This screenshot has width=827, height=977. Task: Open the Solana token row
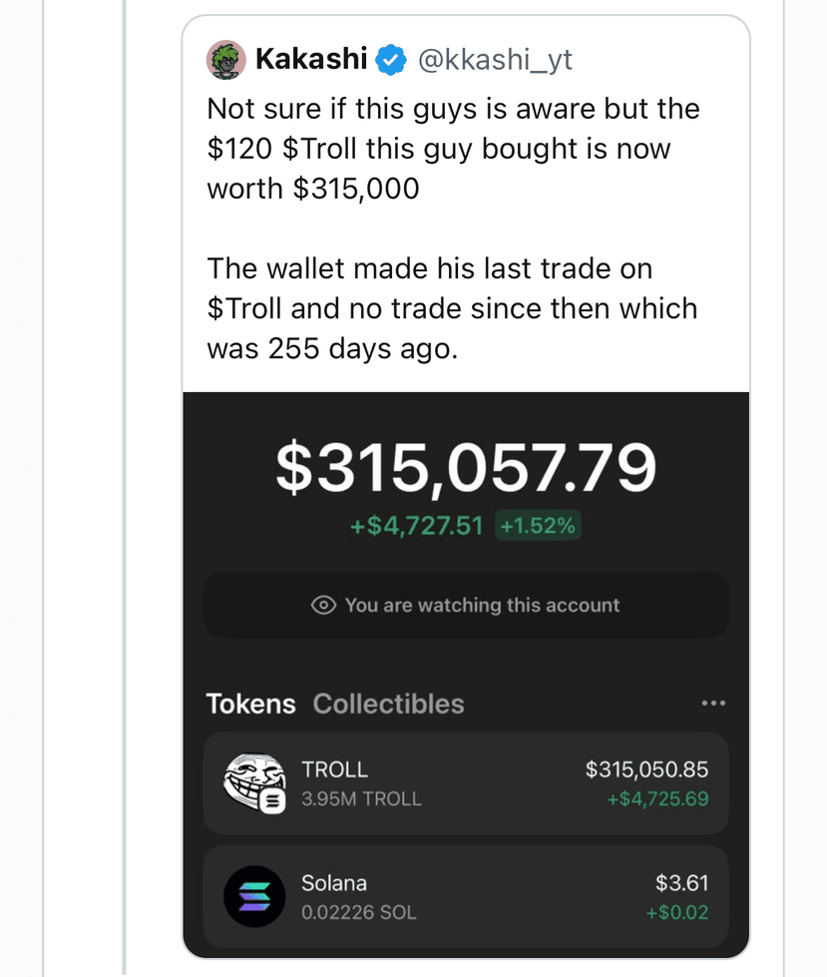pos(466,896)
